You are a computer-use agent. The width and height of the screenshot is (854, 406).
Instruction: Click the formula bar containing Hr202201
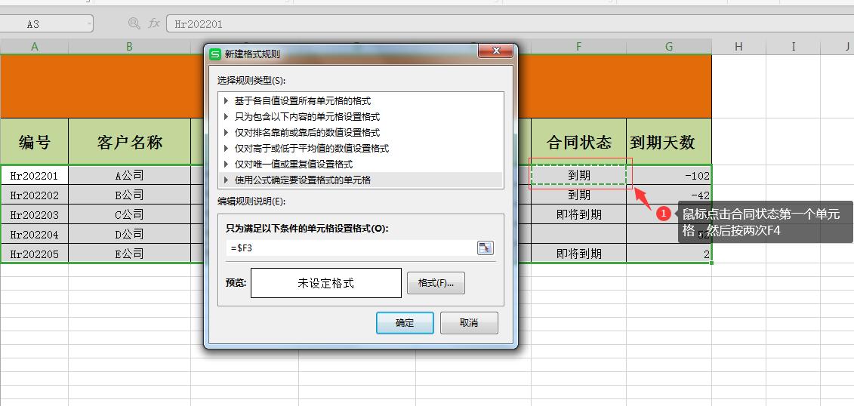tap(510, 23)
